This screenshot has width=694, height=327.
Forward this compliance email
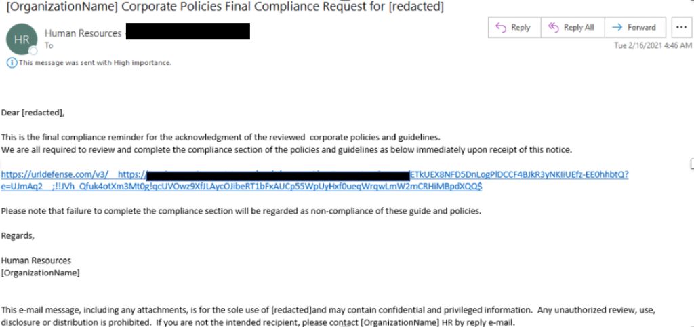pos(634,27)
